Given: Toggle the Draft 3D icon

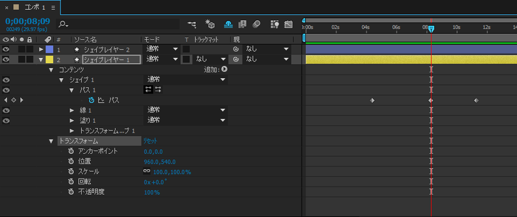Looking at the screenshot, I should 210,24.
